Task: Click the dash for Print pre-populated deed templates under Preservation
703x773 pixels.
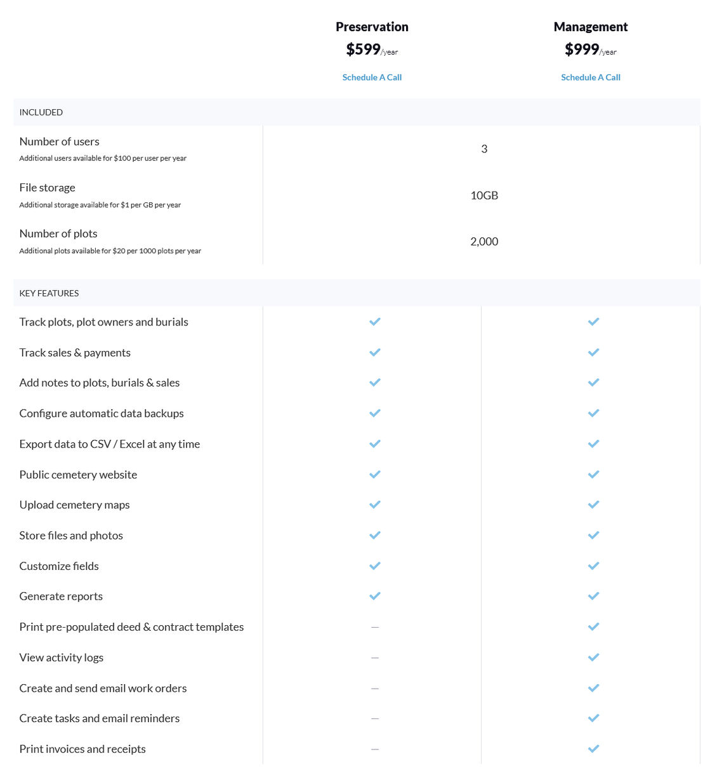Action: pyautogui.click(x=374, y=626)
